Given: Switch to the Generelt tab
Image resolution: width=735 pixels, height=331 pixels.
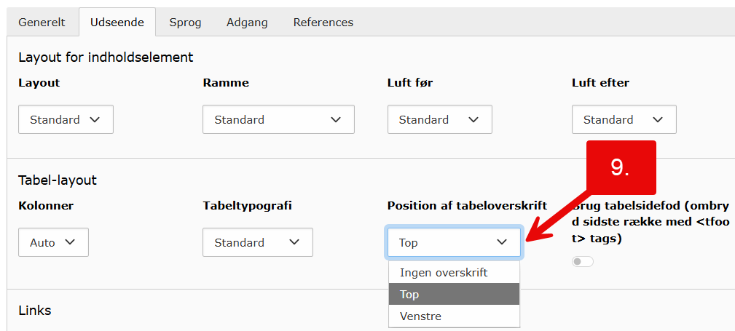Looking at the screenshot, I should point(42,23).
